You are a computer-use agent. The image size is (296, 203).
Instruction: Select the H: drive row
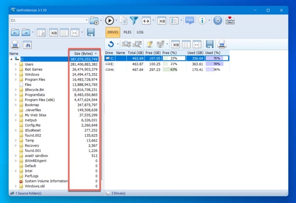coord(167,70)
